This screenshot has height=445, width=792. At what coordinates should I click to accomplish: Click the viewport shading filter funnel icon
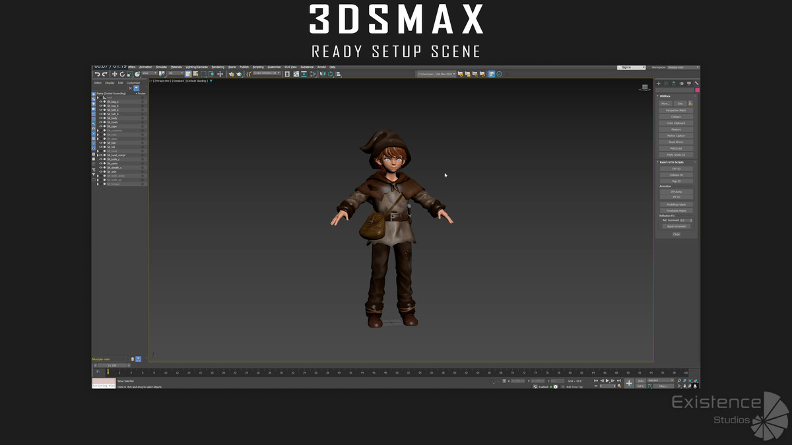pos(211,81)
